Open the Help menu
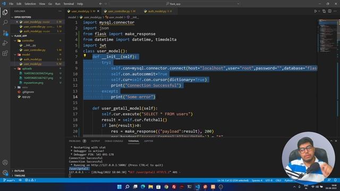Screen dimensions: 340x191 pos(80,4)
